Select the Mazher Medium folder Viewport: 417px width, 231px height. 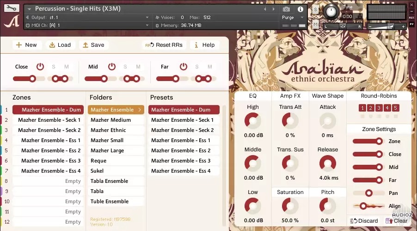point(116,120)
